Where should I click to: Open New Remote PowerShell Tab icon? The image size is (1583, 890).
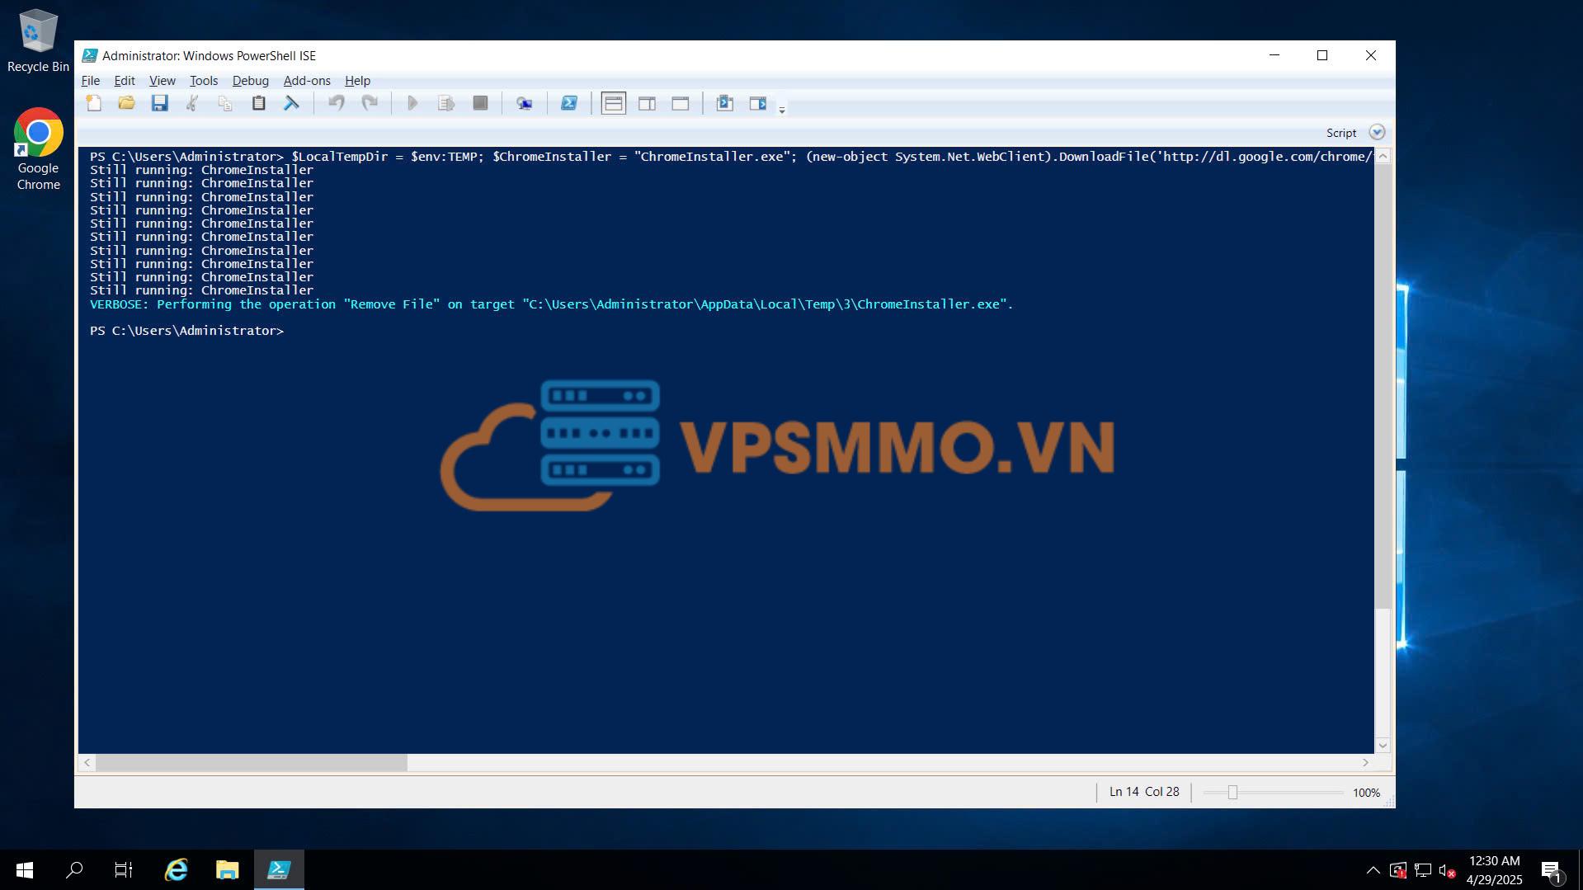tap(524, 103)
